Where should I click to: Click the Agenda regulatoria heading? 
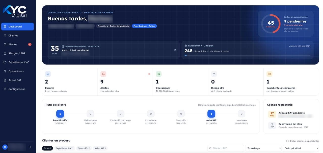280,105
